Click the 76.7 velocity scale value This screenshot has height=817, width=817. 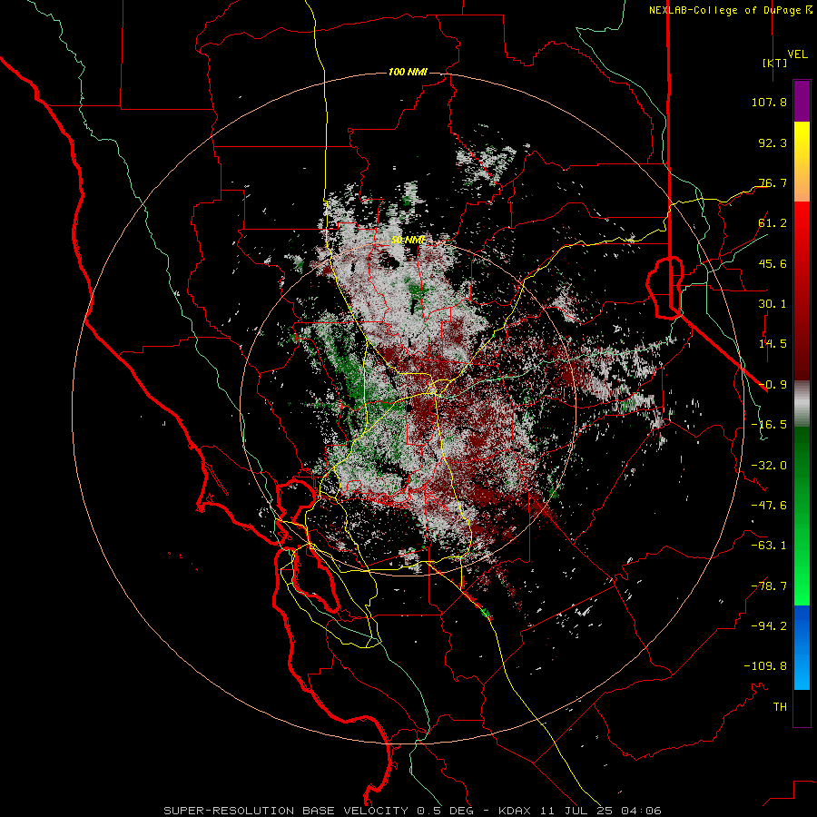click(x=773, y=182)
